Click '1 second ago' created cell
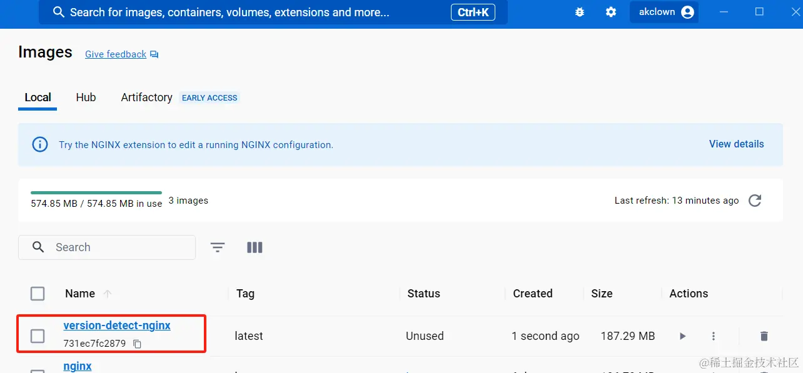Image resolution: width=803 pixels, height=373 pixels. click(x=545, y=336)
